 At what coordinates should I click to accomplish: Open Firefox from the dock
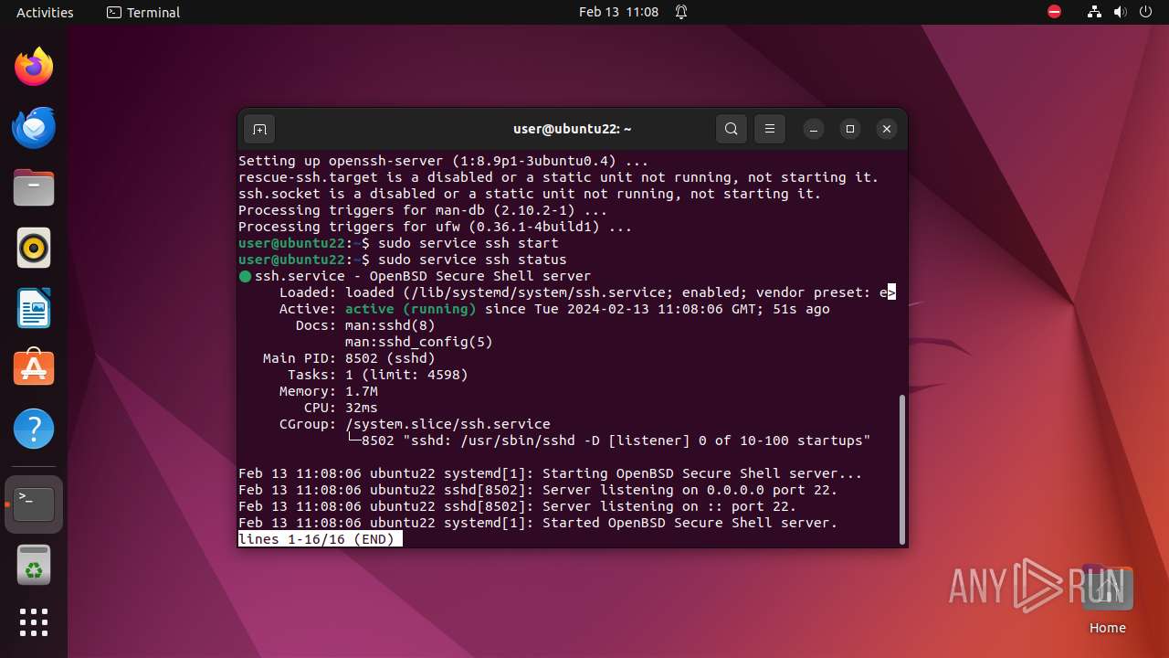pos(34,67)
